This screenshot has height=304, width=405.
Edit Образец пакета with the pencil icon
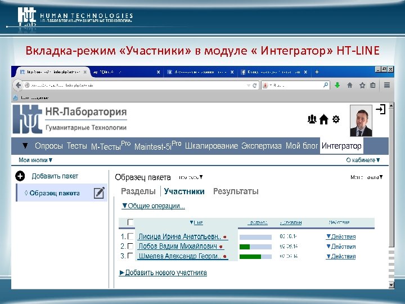99,193
